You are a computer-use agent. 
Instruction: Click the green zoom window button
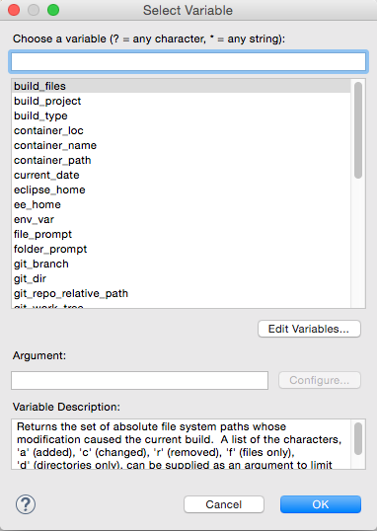click(x=53, y=10)
